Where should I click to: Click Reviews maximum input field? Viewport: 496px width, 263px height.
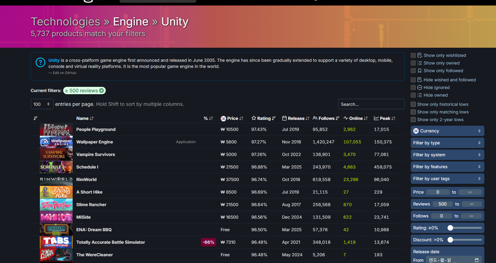[x=472, y=204]
